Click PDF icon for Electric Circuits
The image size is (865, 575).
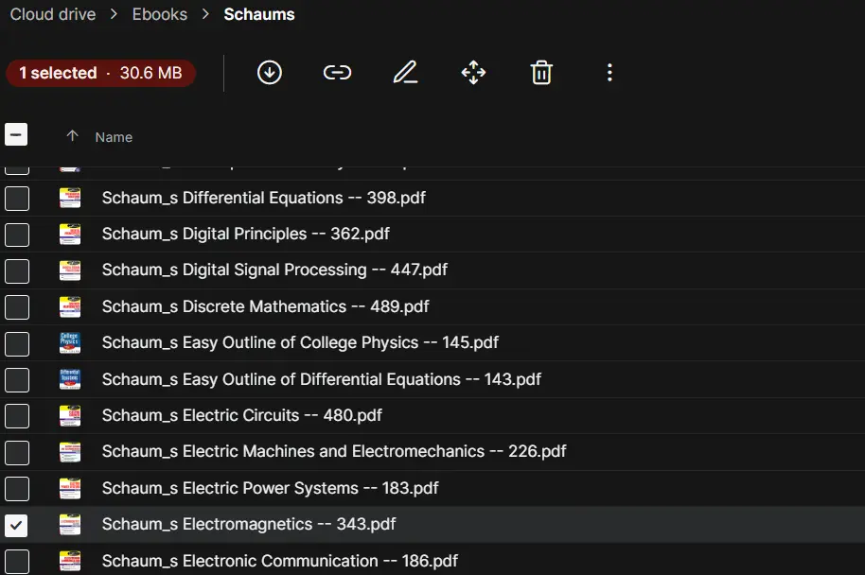click(x=70, y=416)
